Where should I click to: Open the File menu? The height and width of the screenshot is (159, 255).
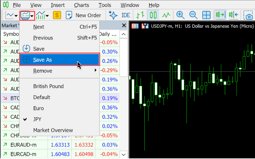tap(17, 5)
